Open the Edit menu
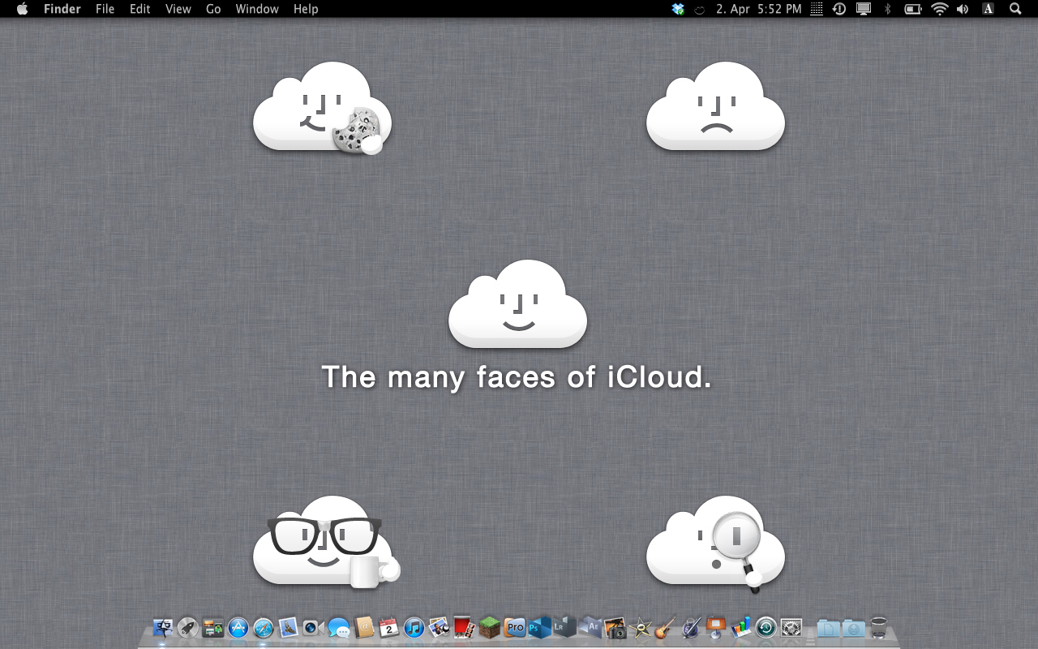This screenshot has height=649, width=1038. (140, 9)
